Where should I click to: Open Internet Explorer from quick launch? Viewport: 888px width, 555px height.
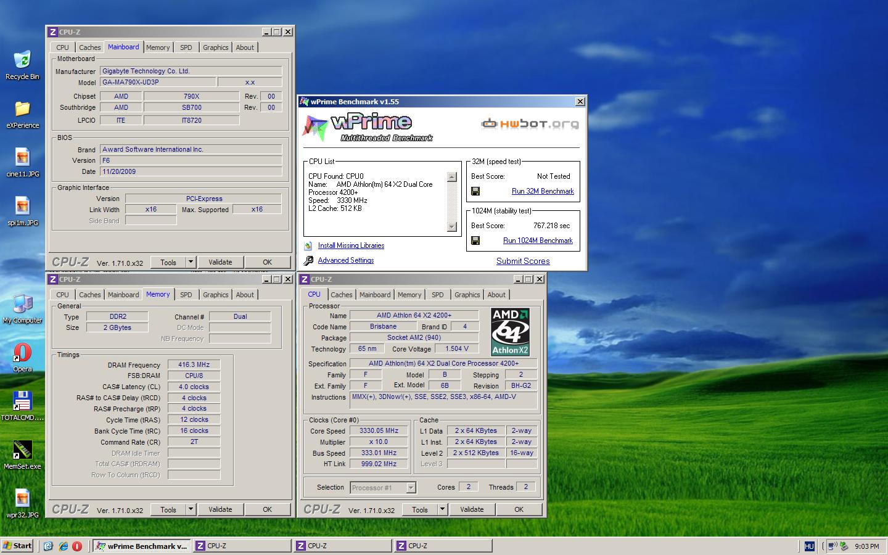coord(63,546)
